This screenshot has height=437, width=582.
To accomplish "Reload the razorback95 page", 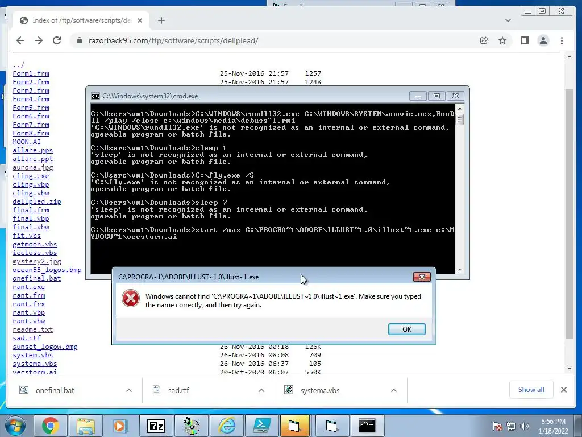I will [57, 40].
